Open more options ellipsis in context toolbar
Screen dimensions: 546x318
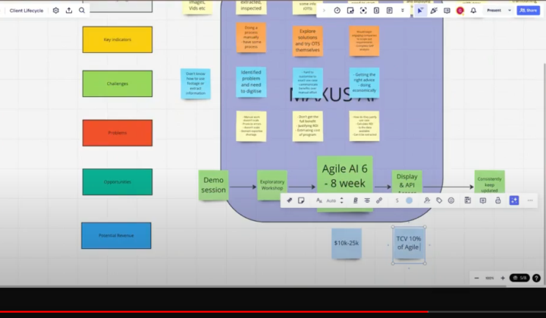[x=530, y=200]
